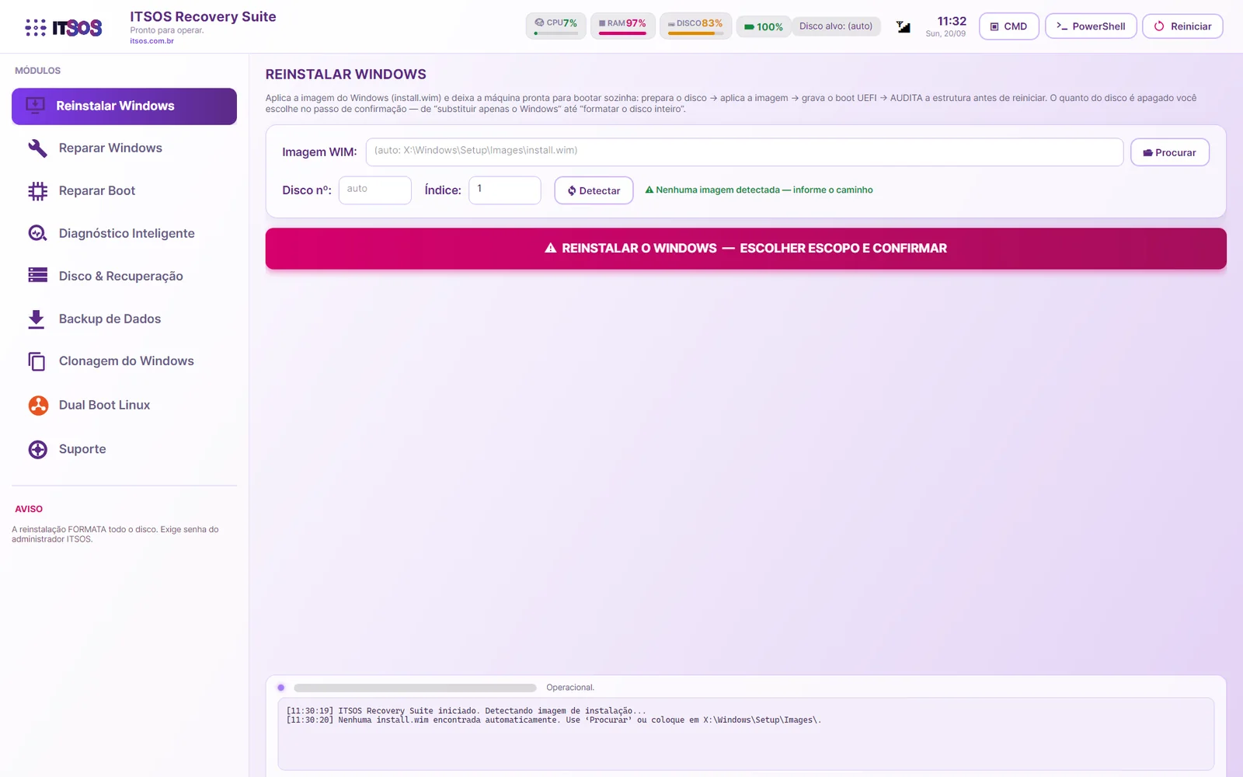Image resolution: width=1243 pixels, height=777 pixels.
Task: Click the Backup de Dados download icon
Action: click(x=37, y=319)
